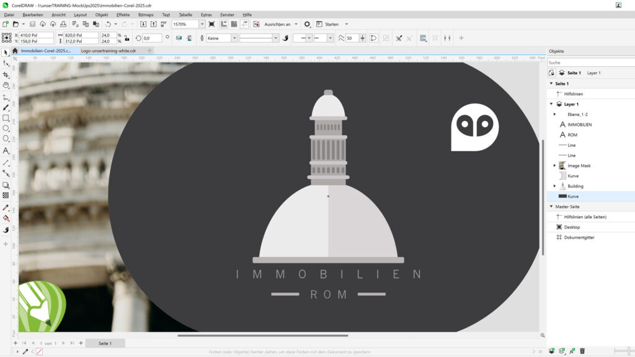Select the Crop tool
The height and width of the screenshot is (357, 635).
[6, 75]
